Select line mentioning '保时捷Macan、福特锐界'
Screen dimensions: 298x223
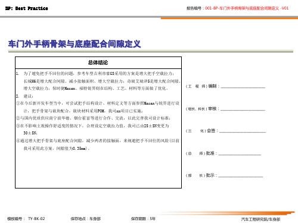pos(96,89)
